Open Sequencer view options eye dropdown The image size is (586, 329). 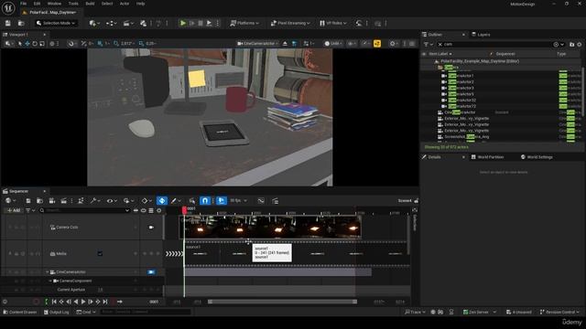coord(112,201)
